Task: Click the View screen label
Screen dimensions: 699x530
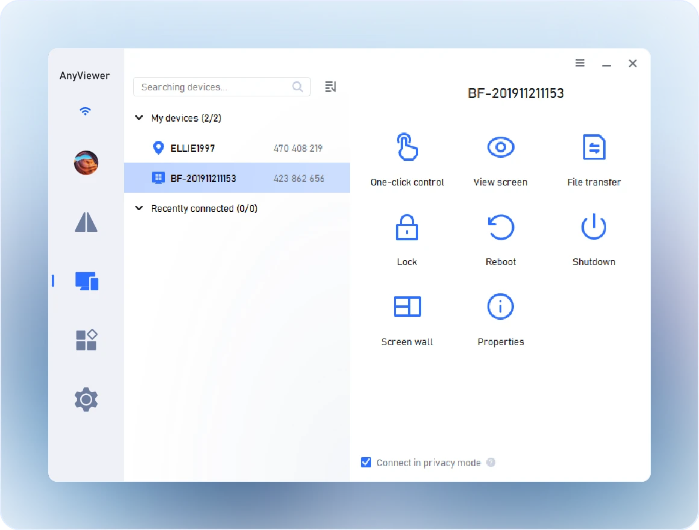Action: coord(501,182)
